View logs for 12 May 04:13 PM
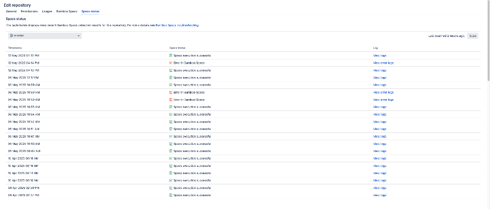Image resolution: width=490 pixels, height=209 pixels. [379, 70]
